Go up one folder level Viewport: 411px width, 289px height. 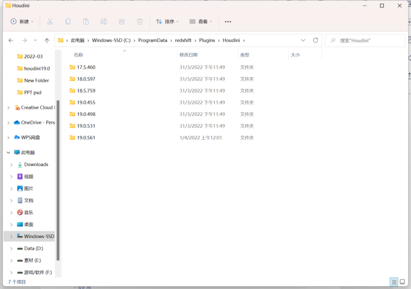[47, 41]
